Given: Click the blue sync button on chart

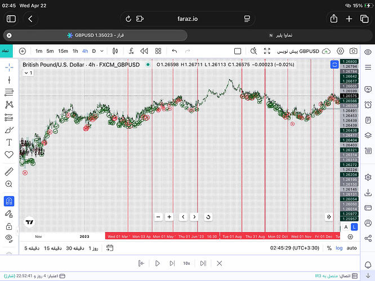Looking at the screenshot, I should point(334,65).
